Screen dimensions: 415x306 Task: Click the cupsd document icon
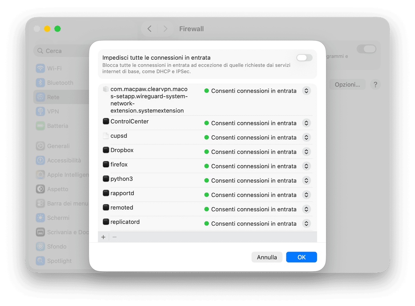[106, 135]
